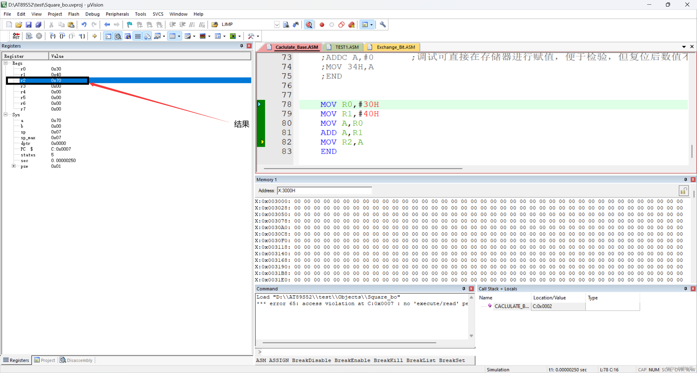The image size is (697, 373).
Task: Click the Insert/Remove Breakpoint red dot icon
Action: pyautogui.click(x=322, y=25)
